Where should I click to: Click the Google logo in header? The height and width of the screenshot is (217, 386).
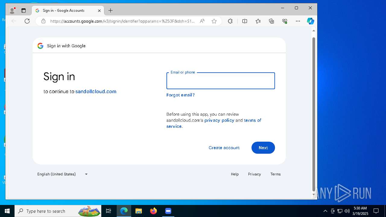pyautogui.click(x=40, y=46)
